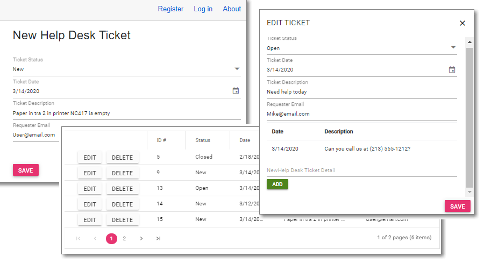Expand Ticket Status dropdown showing New

point(237,69)
